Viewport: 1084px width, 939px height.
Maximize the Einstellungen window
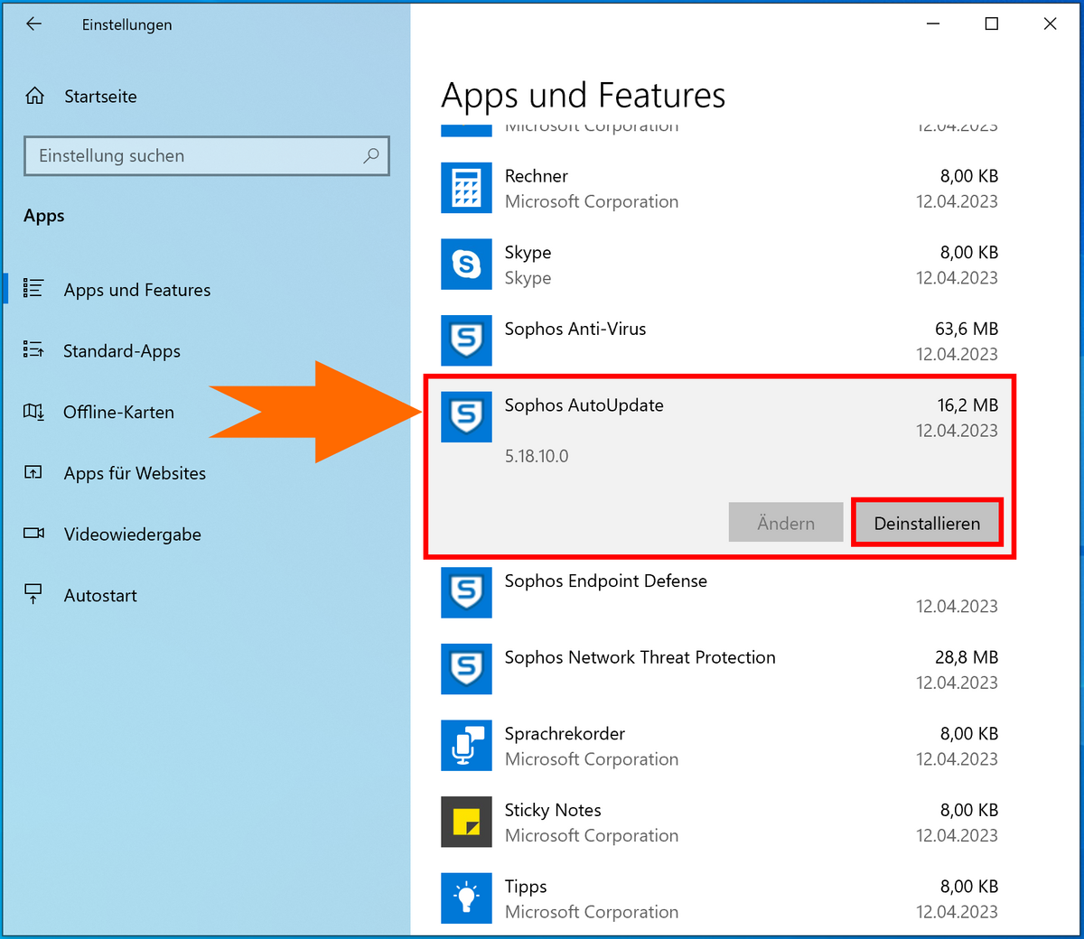992,24
